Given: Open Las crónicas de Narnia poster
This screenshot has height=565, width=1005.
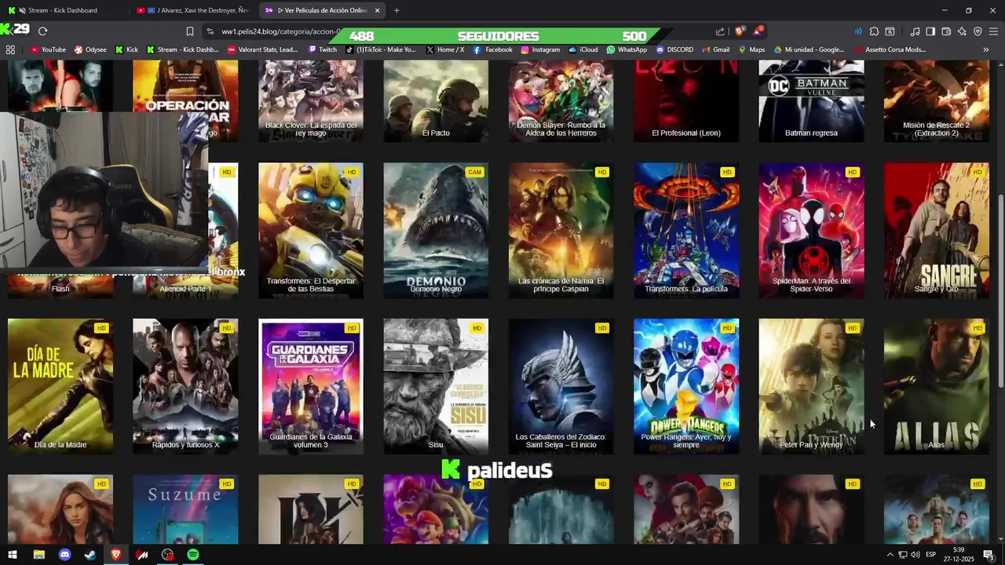Looking at the screenshot, I should [x=561, y=231].
